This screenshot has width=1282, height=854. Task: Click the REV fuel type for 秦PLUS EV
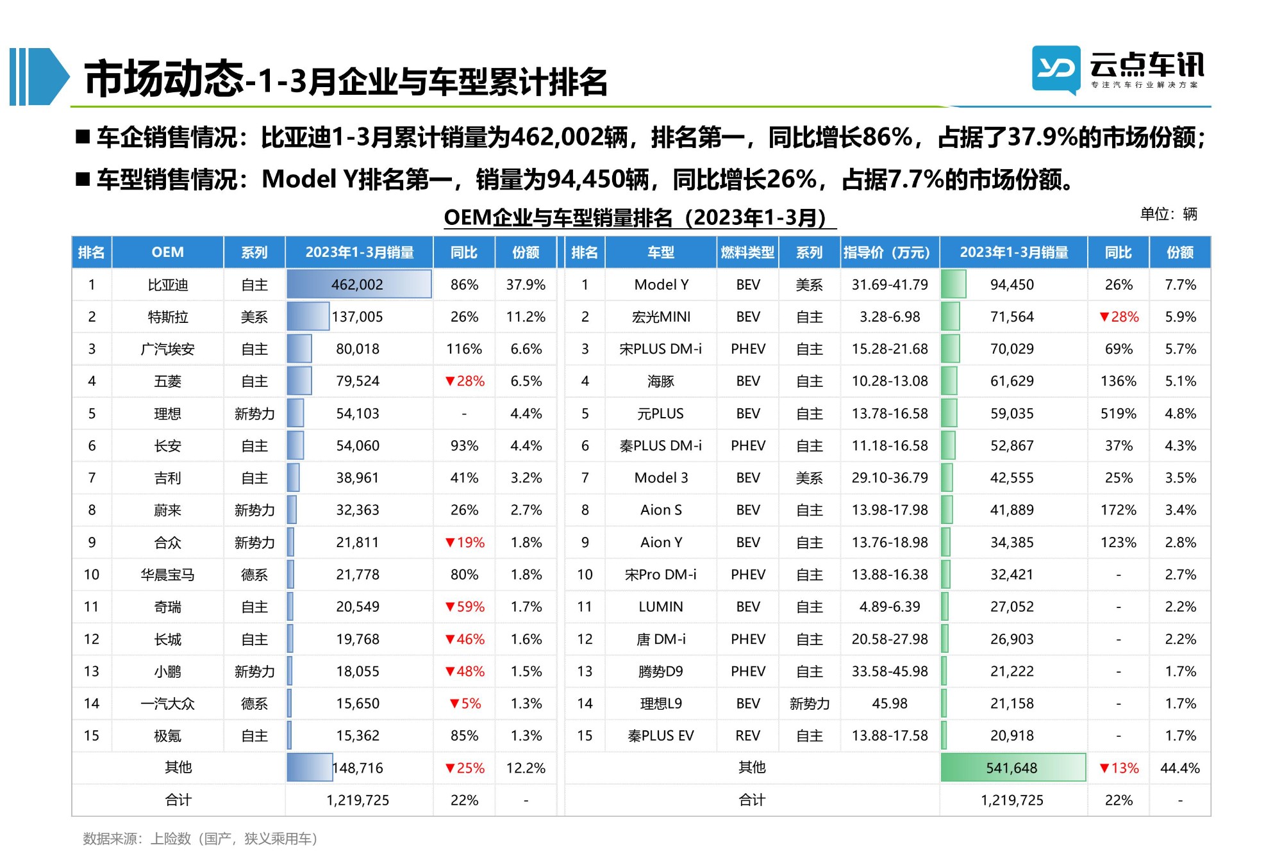pyautogui.click(x=747, y=735)
